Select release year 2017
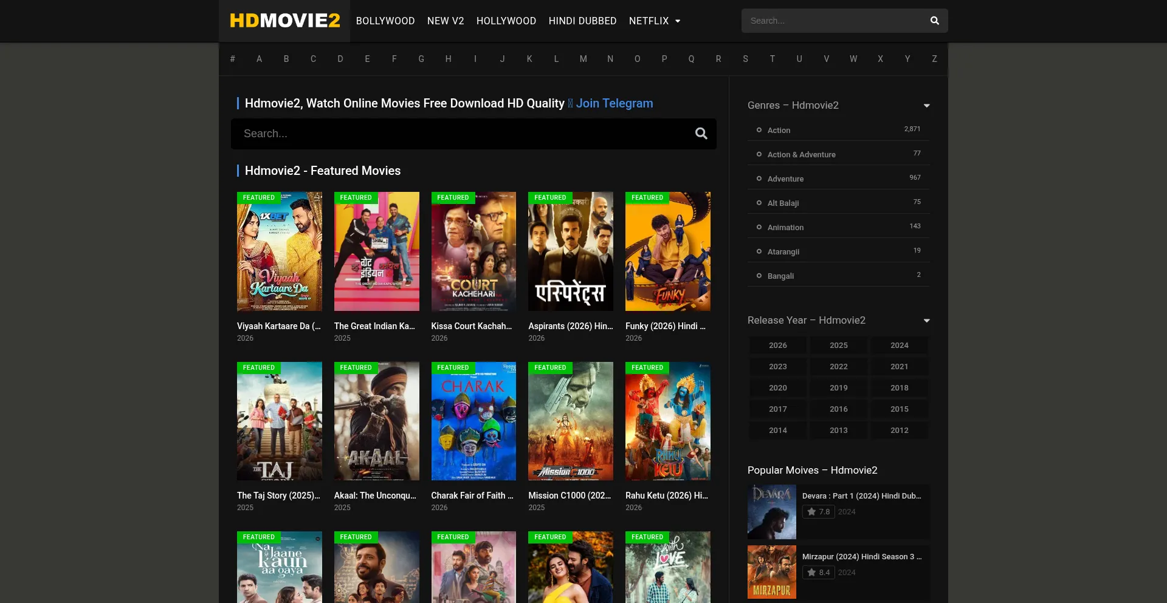The image size is (1167, 603). click(778, 409)
